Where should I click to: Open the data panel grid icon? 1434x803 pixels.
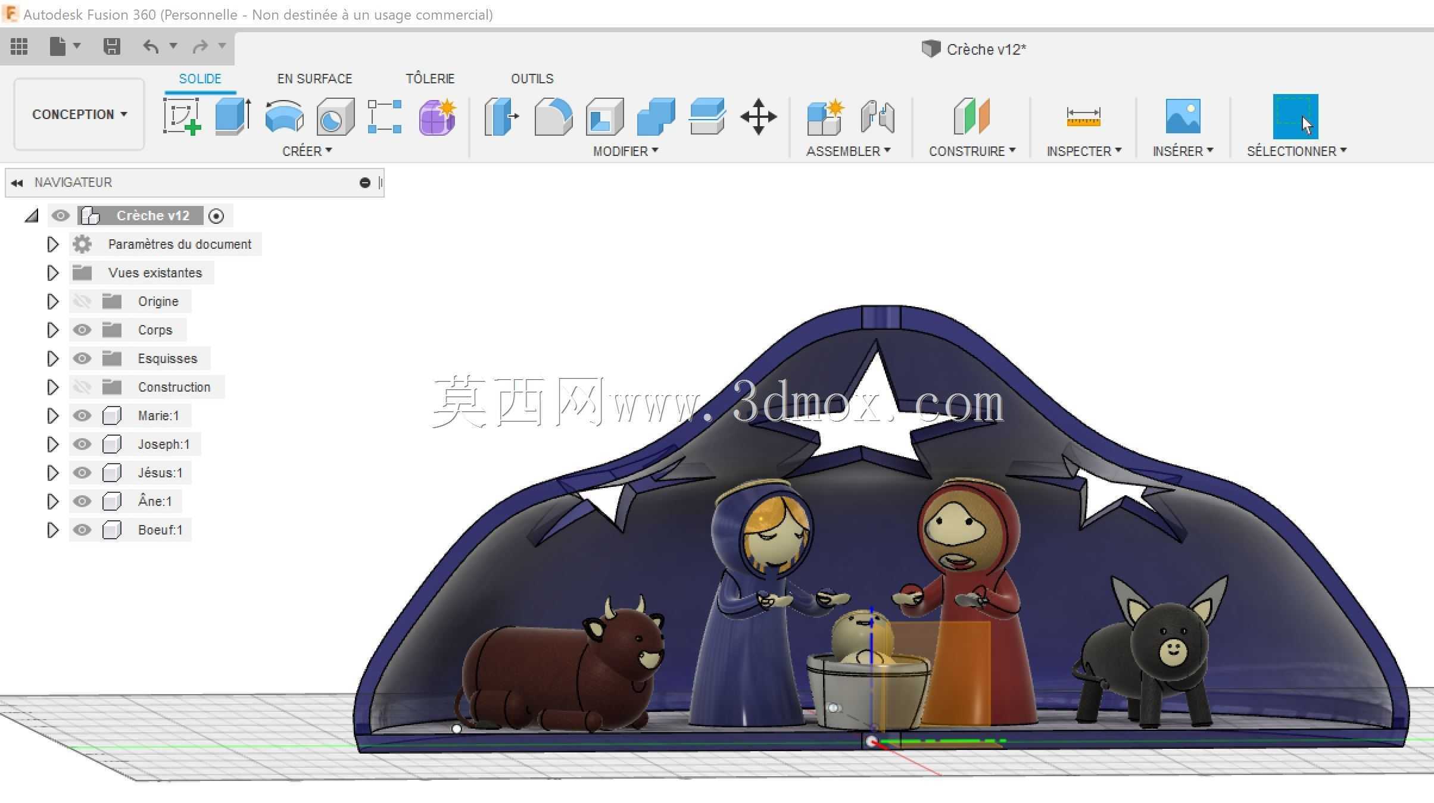(19, 46)
